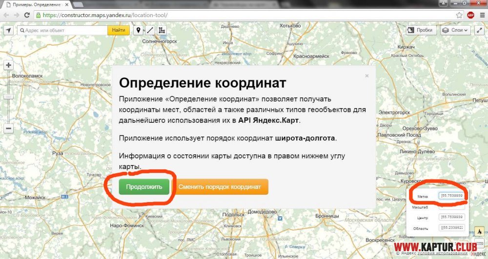Image resolution: width=488 pixels, height=259 pixels.
Task: Click the Домодедово city label on map
Action: pyautogui.click(x=262, y=212)
